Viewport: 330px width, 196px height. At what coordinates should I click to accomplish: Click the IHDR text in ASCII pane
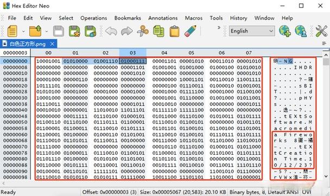(303, 67)
